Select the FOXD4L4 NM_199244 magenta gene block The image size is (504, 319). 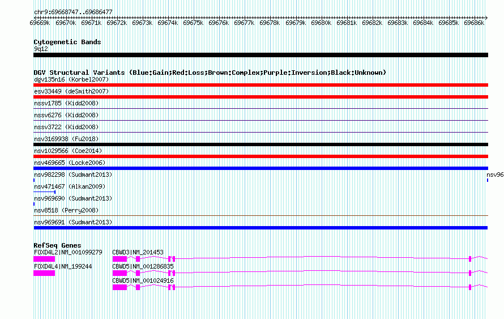(x=44, y=273)
